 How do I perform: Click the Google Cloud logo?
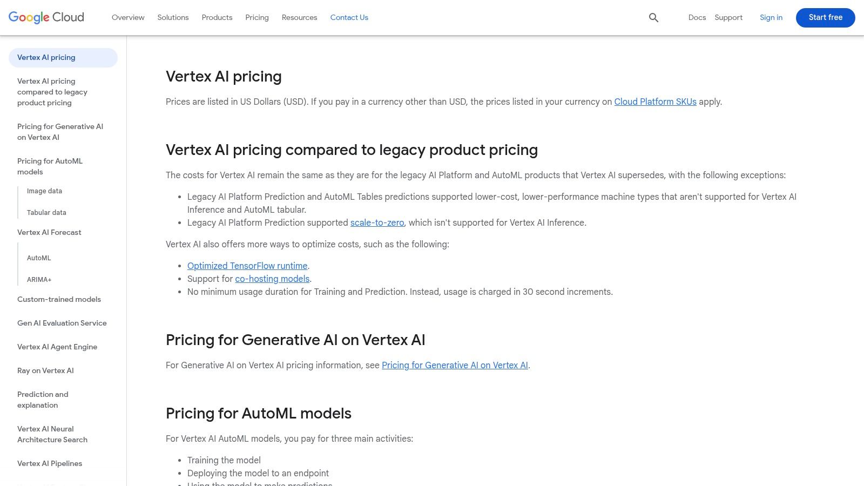coord(46,17)
